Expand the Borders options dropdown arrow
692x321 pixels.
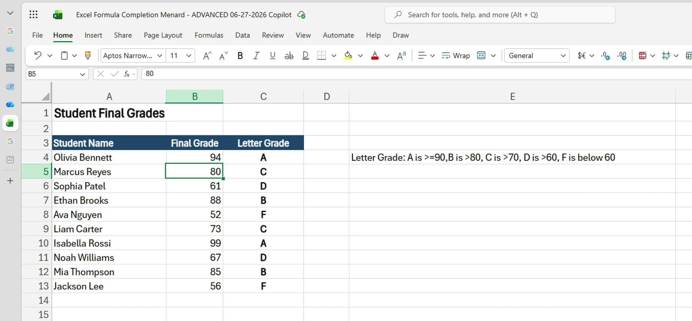[334, 56]
